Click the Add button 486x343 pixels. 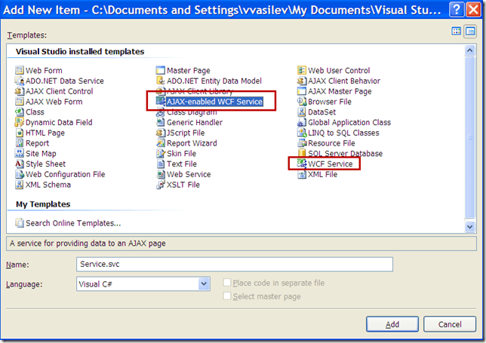tap(392, 324)
